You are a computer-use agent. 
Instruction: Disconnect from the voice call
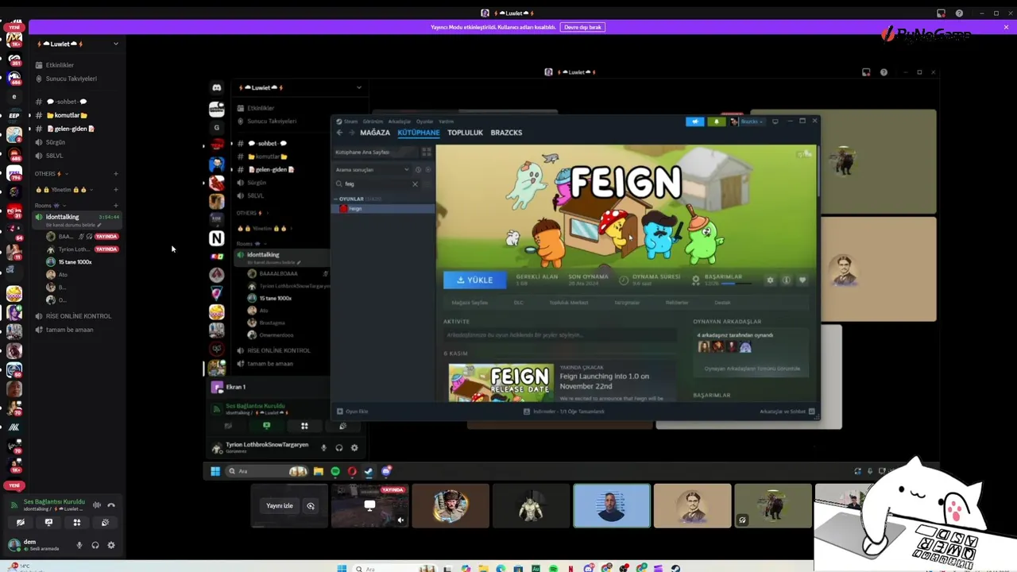point(111,505)
